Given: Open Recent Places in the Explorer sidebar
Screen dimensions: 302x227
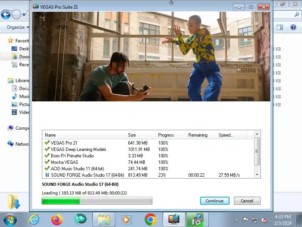Looking at the screenshot, I should point(20,64).
